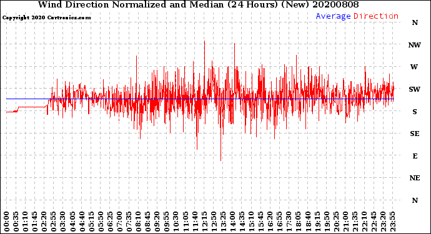Click the 18:05 time label

pos(299,222)
